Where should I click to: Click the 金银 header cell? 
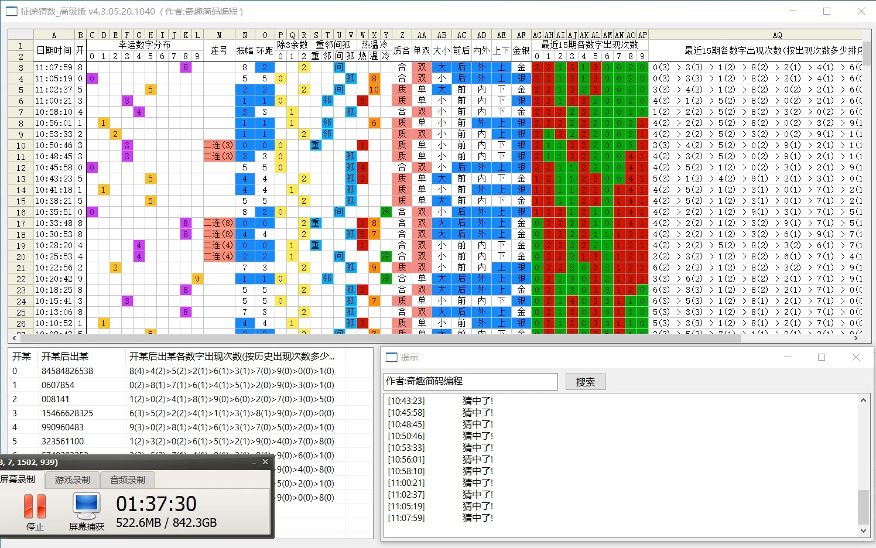(x=521, y=51)
